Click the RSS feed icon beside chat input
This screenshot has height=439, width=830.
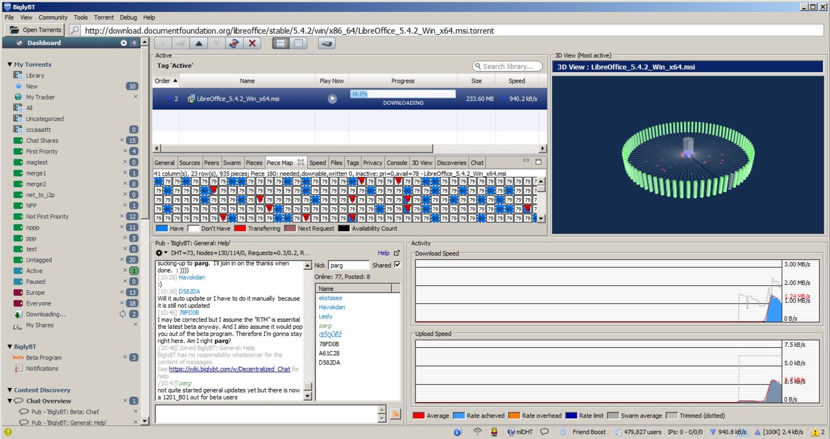pos(395,414)
